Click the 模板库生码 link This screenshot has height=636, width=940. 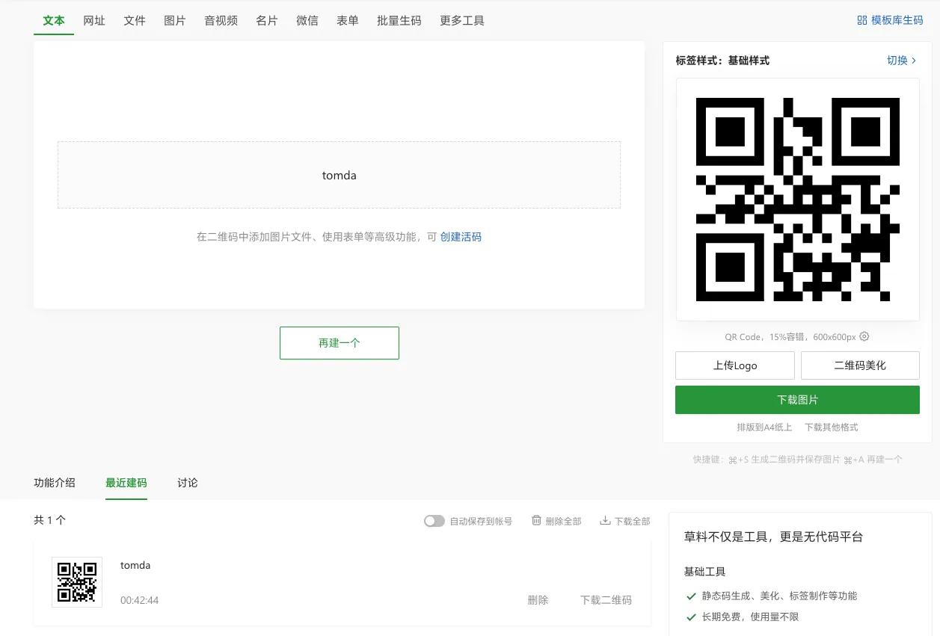pos(897,20)
